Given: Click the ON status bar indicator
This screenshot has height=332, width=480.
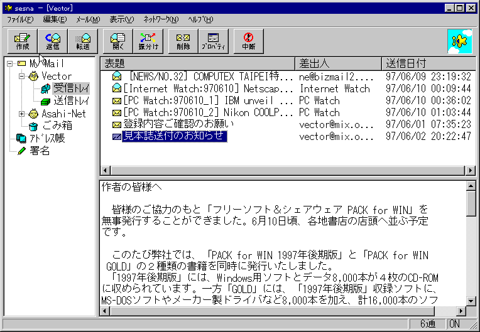Looking at the screenshot, I should (x=454, y=324).
